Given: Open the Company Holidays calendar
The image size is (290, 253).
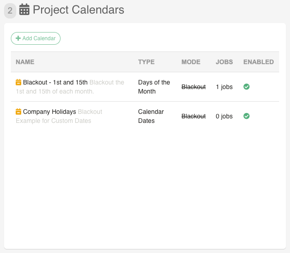Looking at the screenshot, I should tap(49, 112).
